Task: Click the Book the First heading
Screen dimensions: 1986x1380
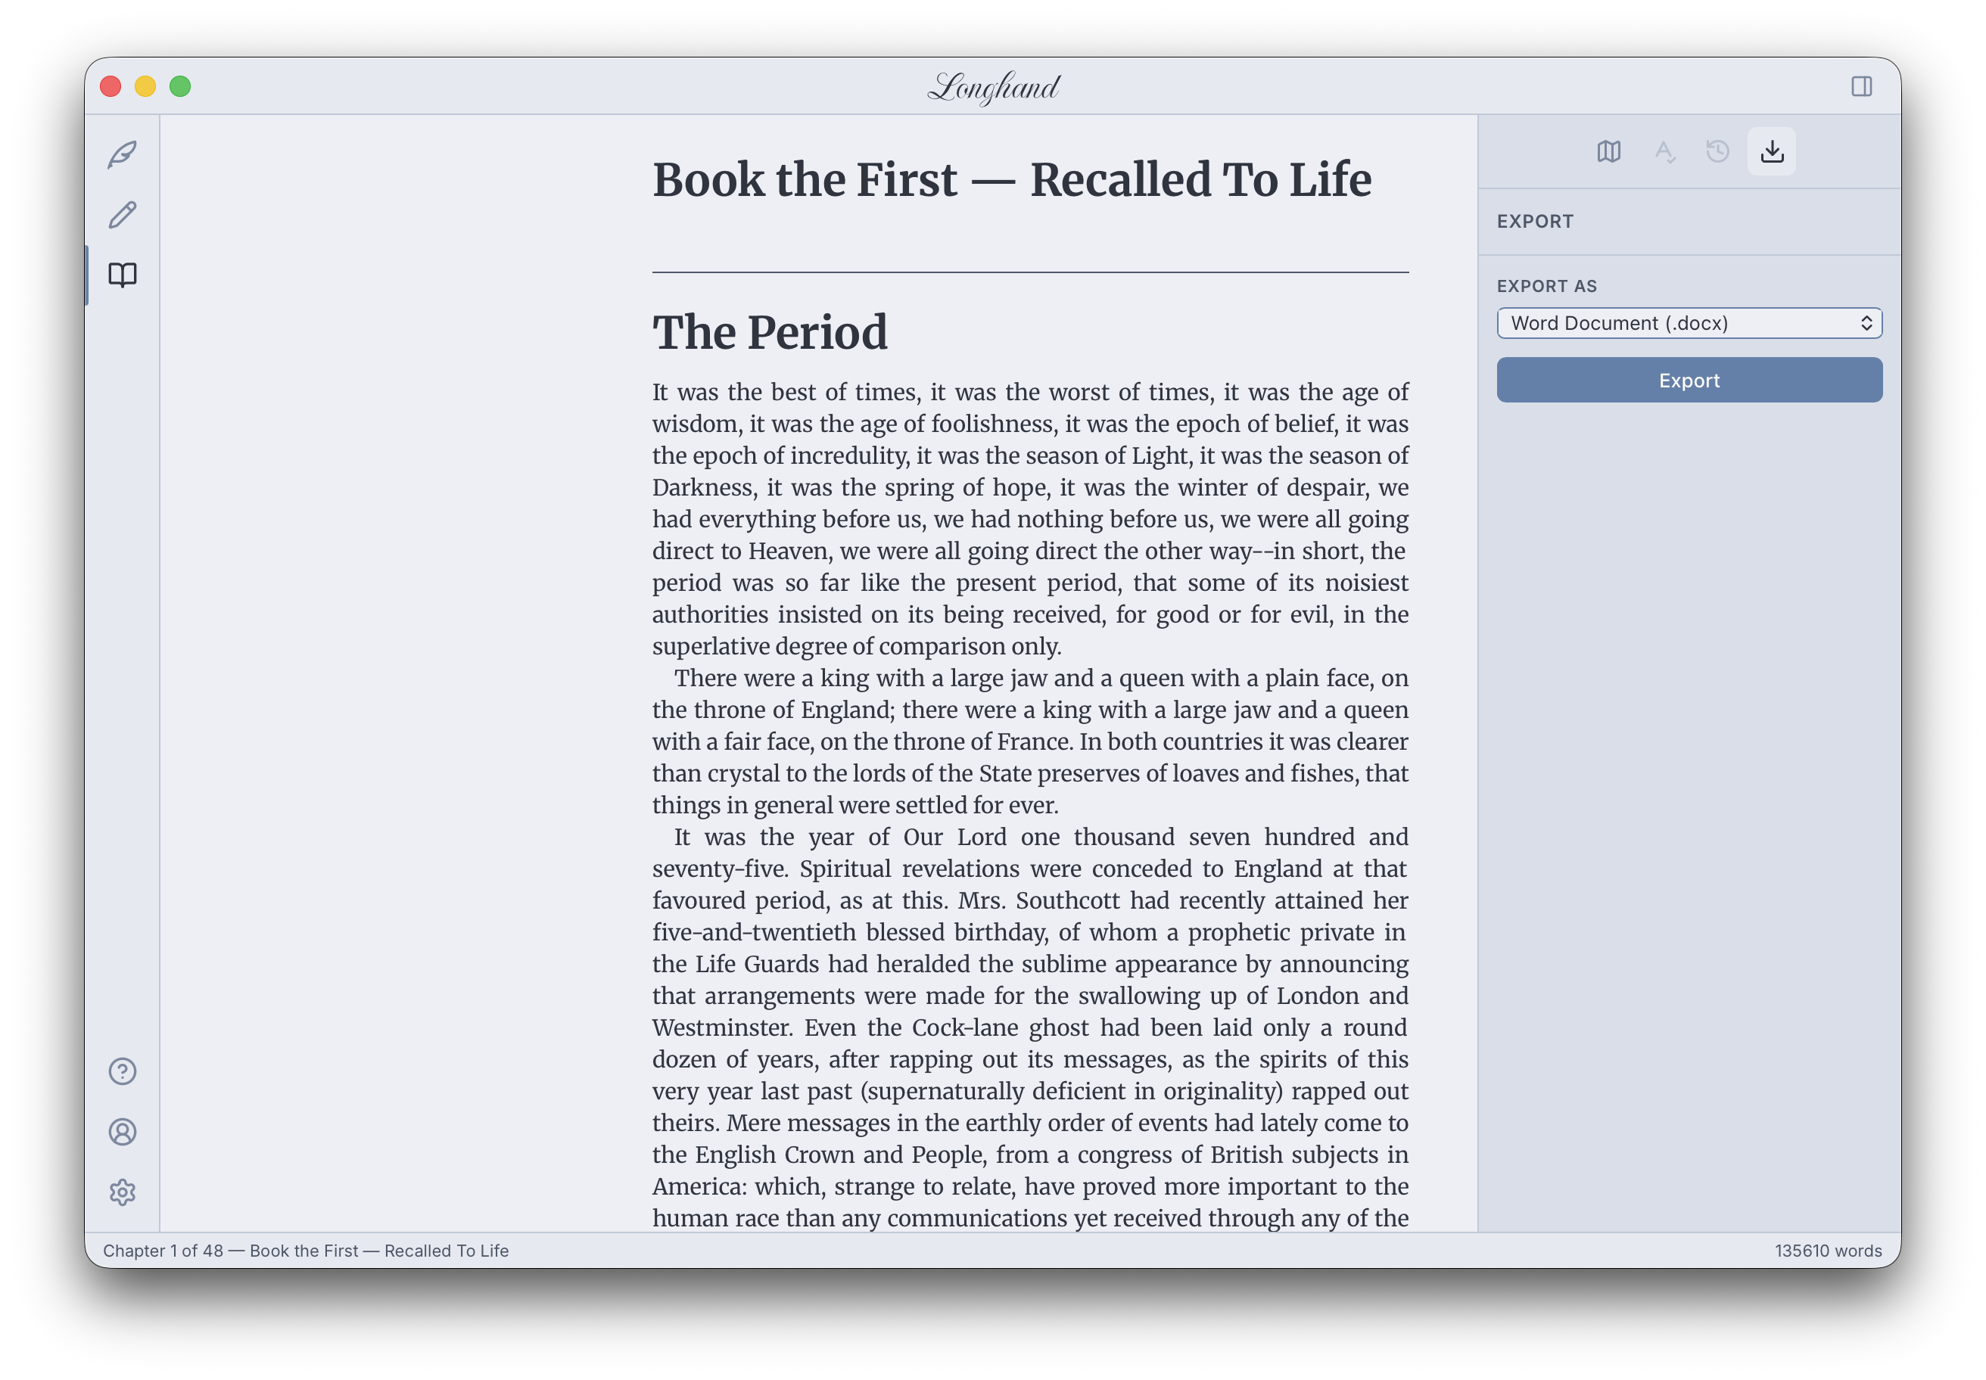Action: click(1011, 180)
